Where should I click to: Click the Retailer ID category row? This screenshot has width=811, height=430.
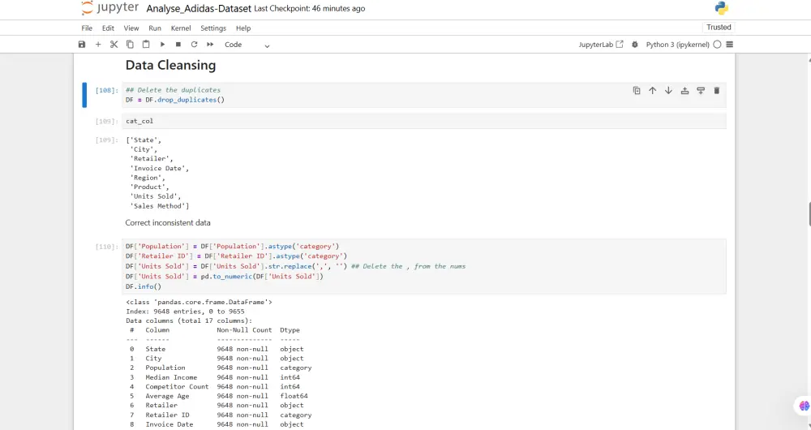(221, 415)
